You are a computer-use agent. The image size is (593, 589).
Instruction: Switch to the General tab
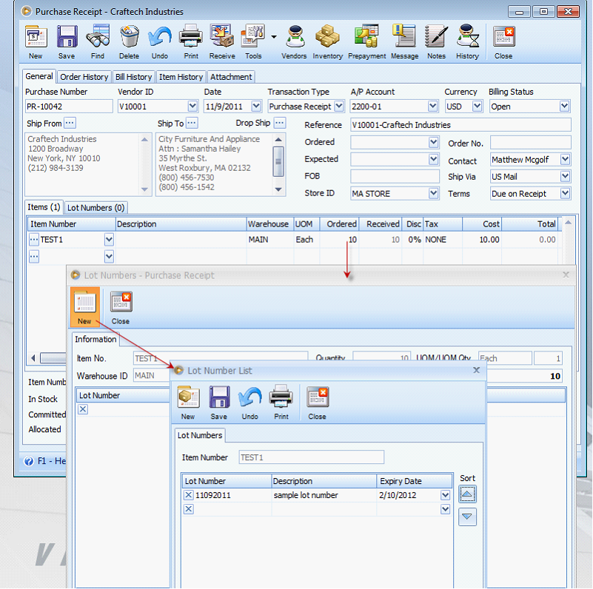click(39, 76)
